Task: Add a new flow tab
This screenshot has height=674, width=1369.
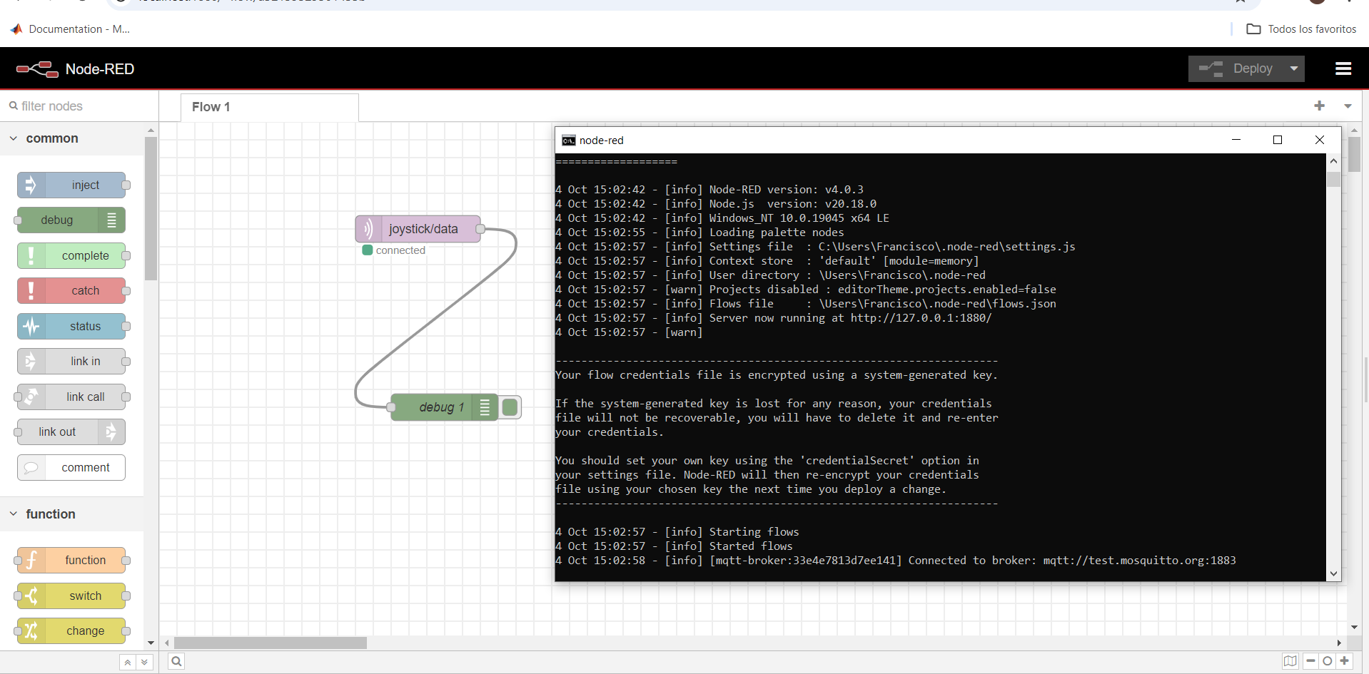Action: coord(1319,106)
